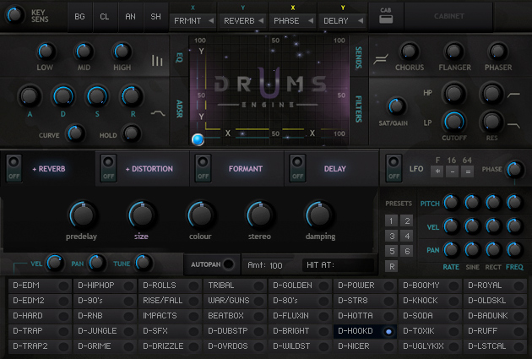The height and width of the screenshot is (359, 532).
Task: Toggle the LFO OFF switch
Action: (394, 169)
